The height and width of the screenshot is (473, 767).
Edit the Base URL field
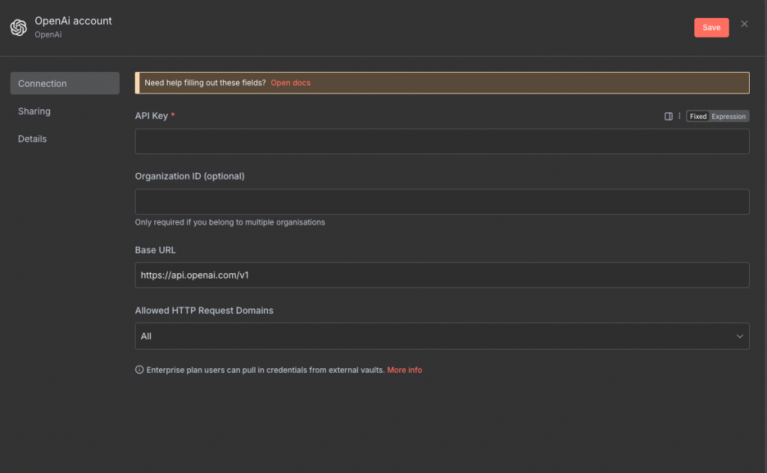pos(442,275)
